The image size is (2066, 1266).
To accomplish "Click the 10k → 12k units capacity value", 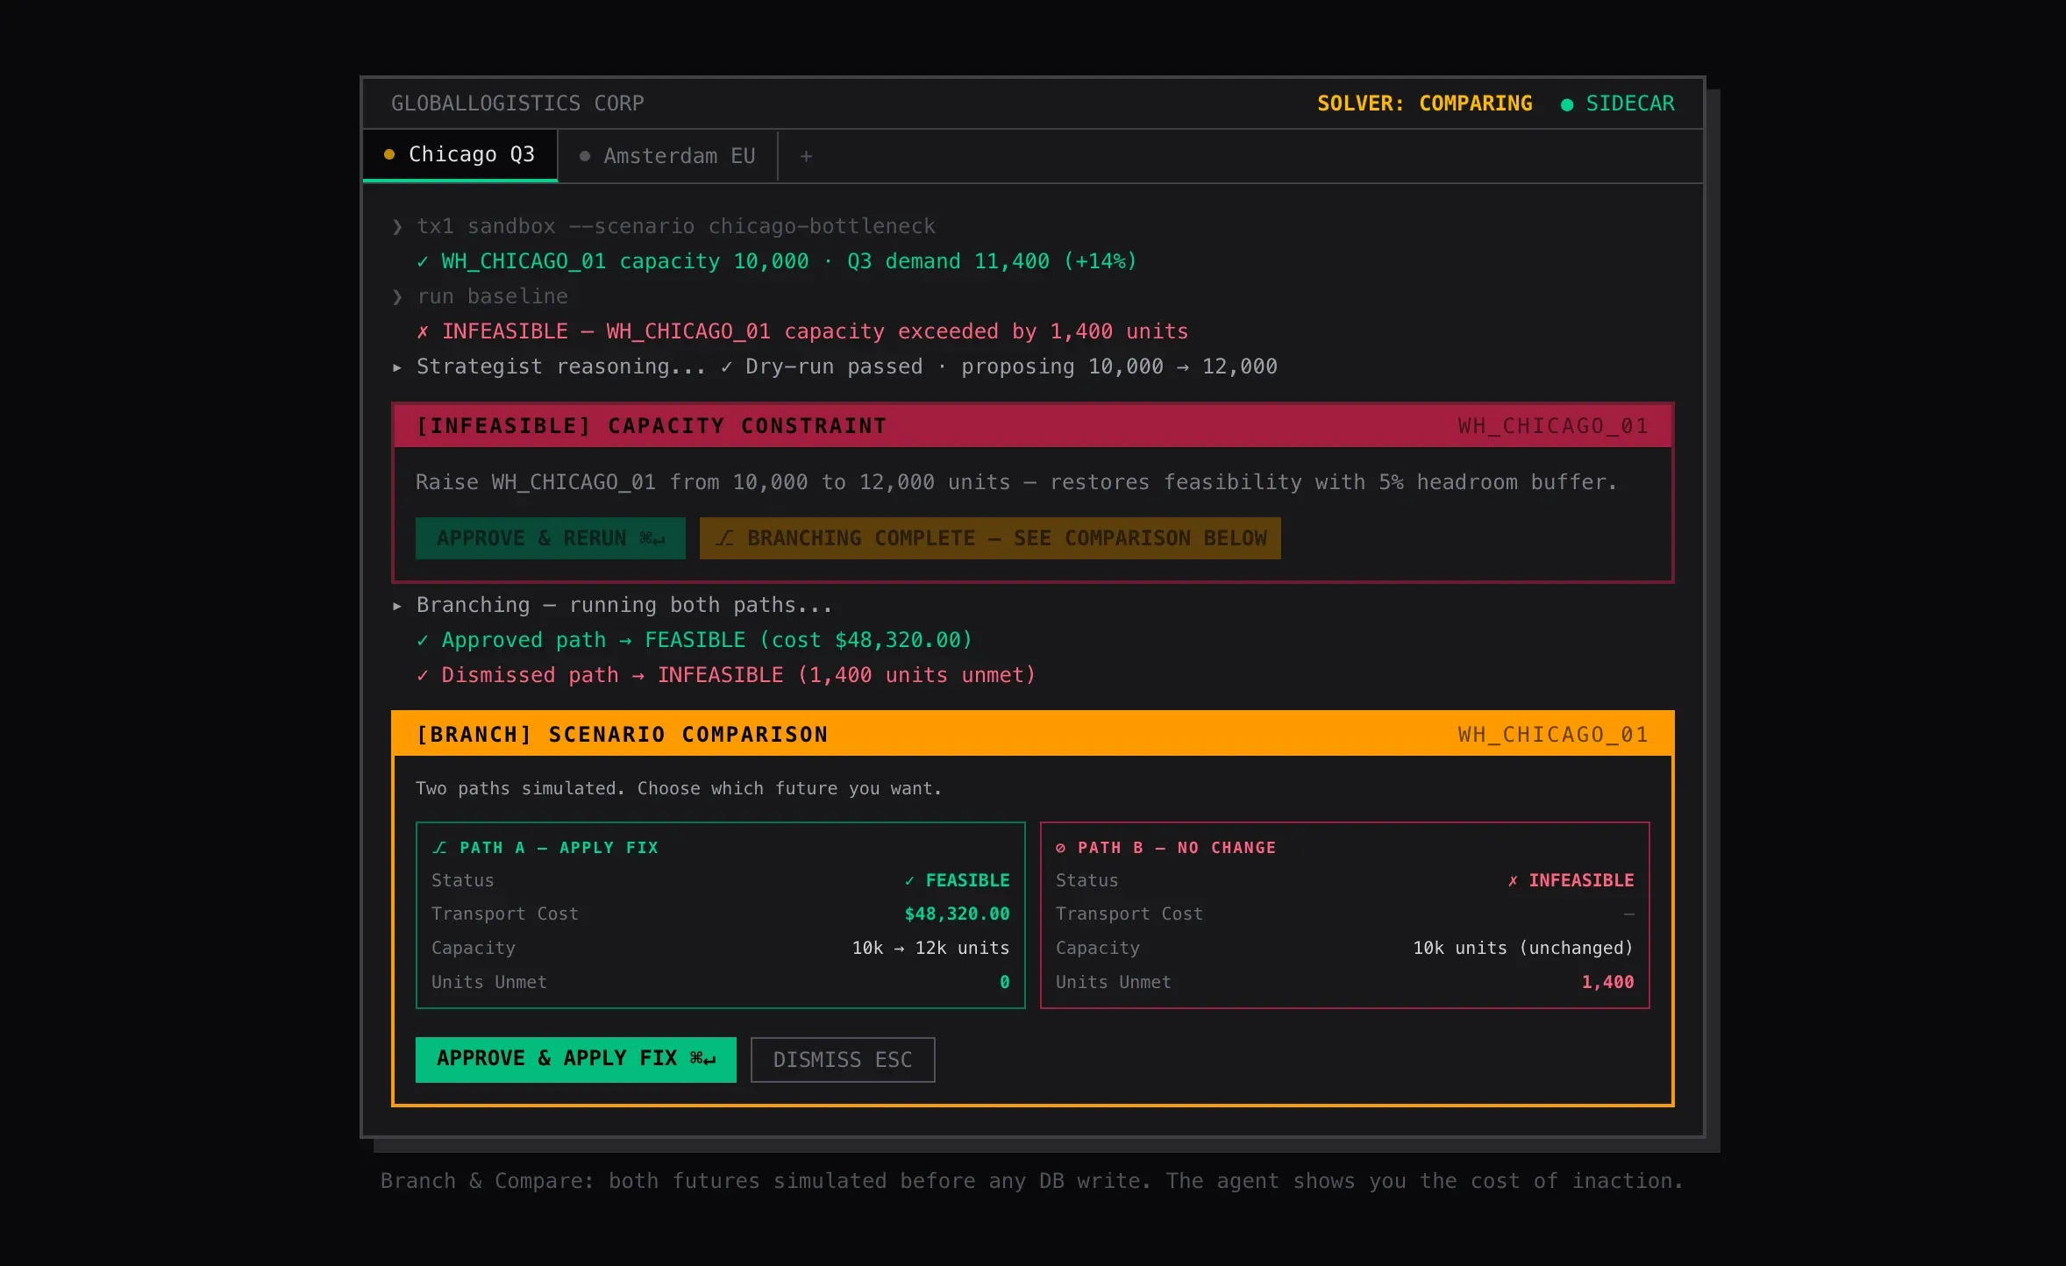I will pyautogui.click(x=930, y=948).
